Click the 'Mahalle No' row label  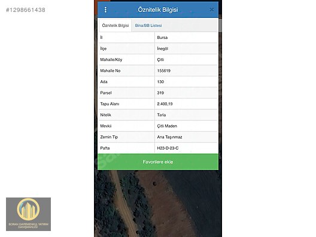coord(110,71)
